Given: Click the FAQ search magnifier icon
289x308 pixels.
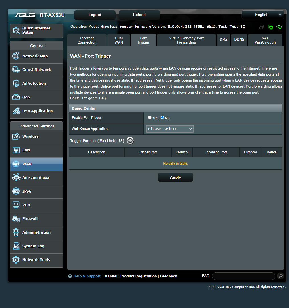Looking at the screenshot, I should pyautogui.click(x=280, y=276).
